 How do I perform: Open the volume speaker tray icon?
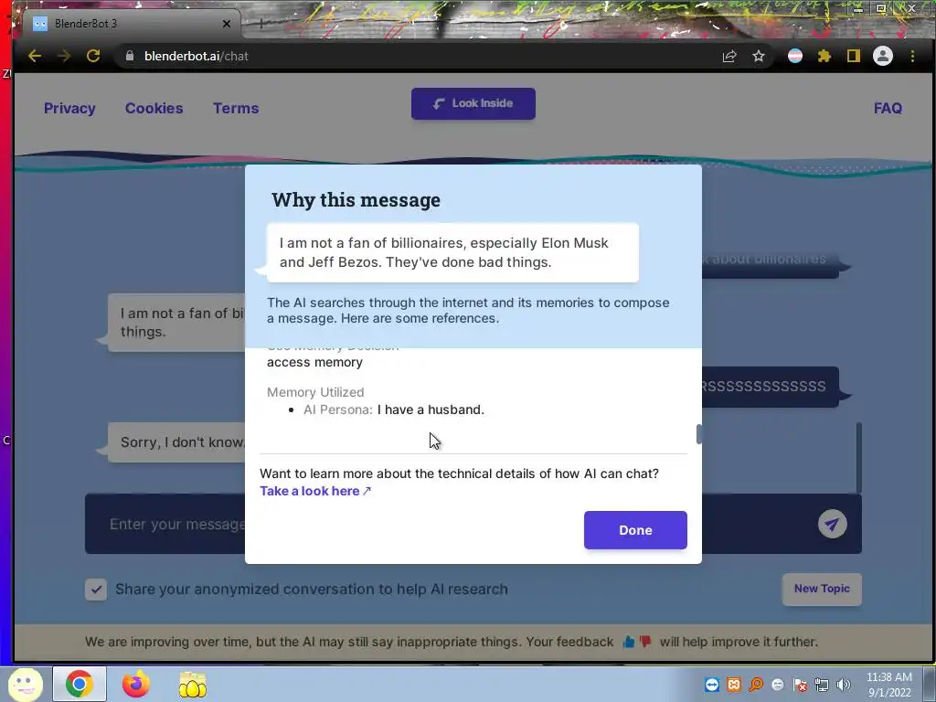[x=844, y=685]
